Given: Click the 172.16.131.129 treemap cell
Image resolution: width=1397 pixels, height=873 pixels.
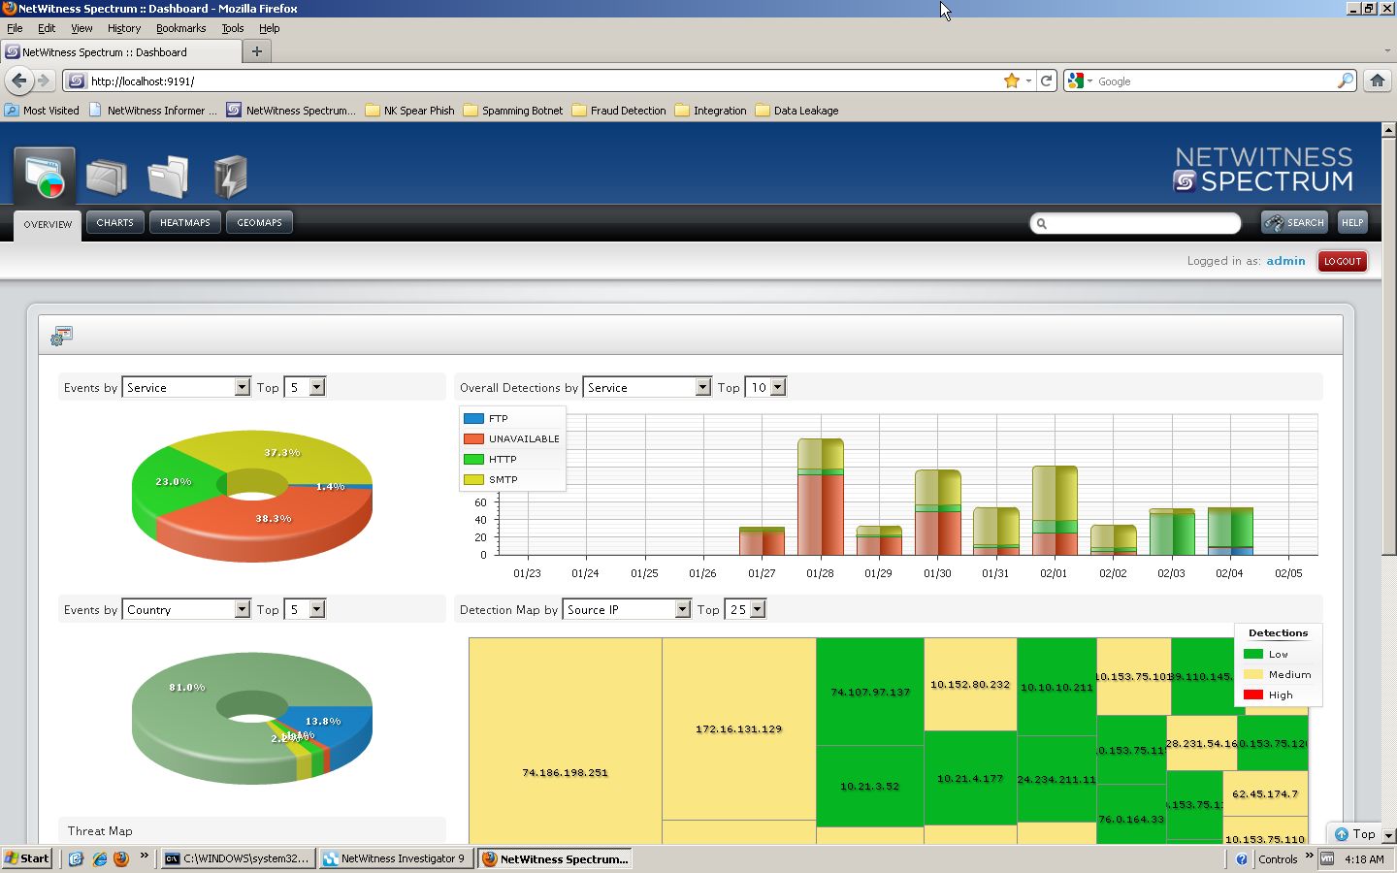Looking at the screenshot, I should tap(738, 728).
